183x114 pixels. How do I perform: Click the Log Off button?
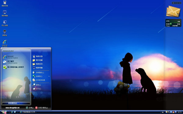click(30, 108)
